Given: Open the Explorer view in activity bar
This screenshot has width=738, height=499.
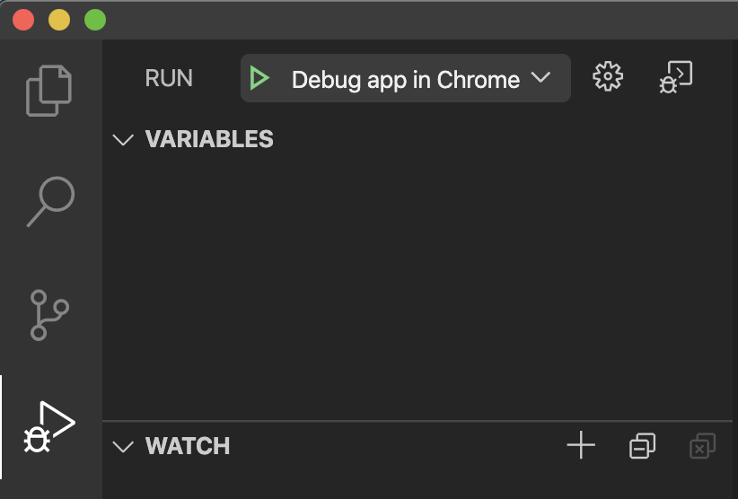Looking at the screenshot, I should pos(49,91).
